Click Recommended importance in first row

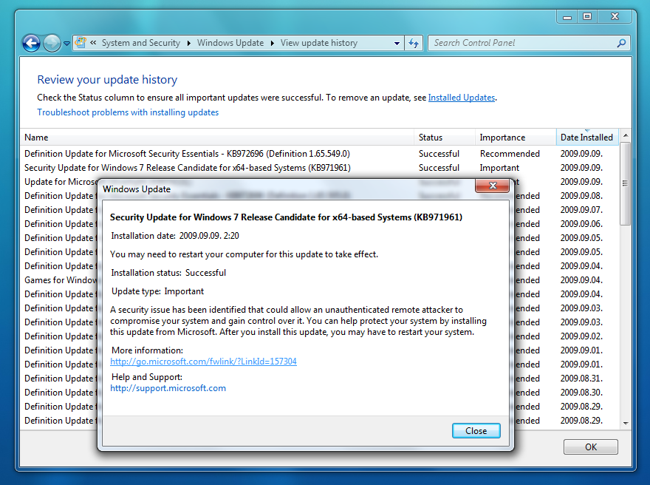click(510, 154)
